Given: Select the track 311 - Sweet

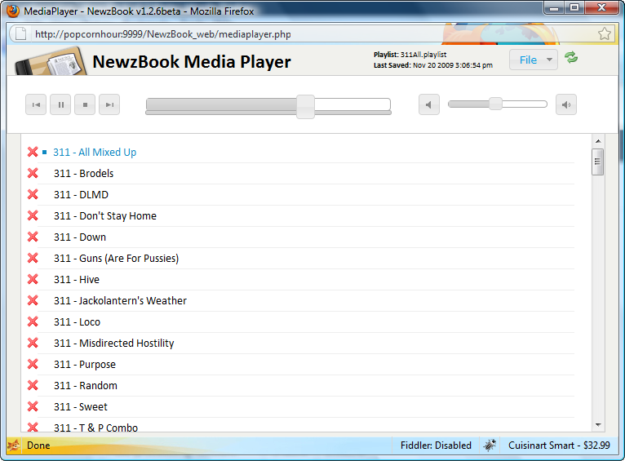Looking at the screenshot, I should tap(81, 407).
